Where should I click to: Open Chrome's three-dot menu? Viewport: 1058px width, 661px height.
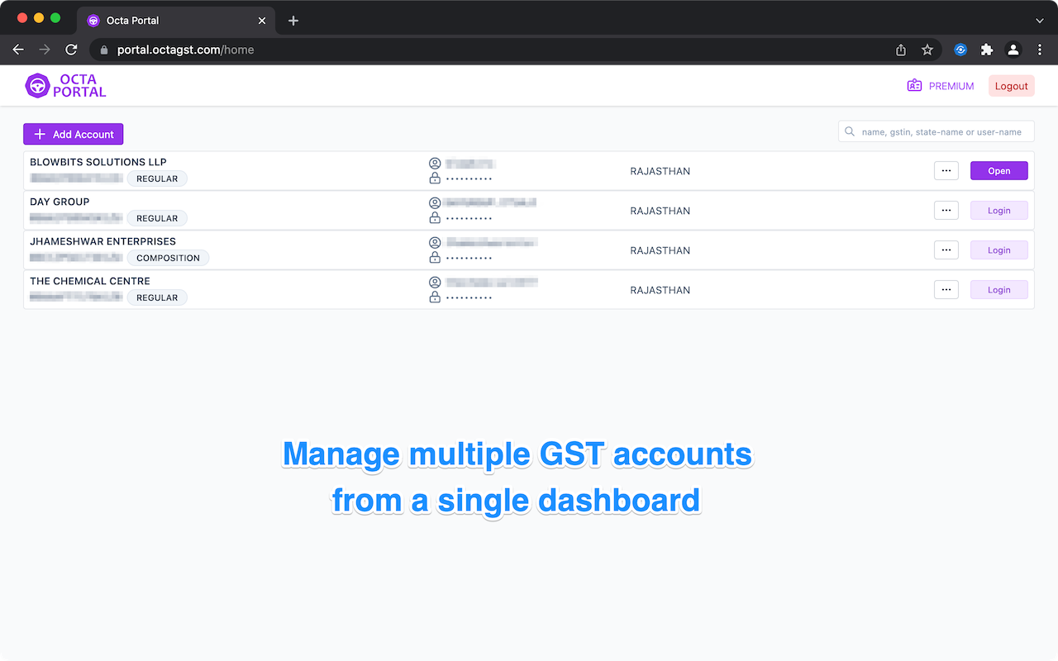1040,50
